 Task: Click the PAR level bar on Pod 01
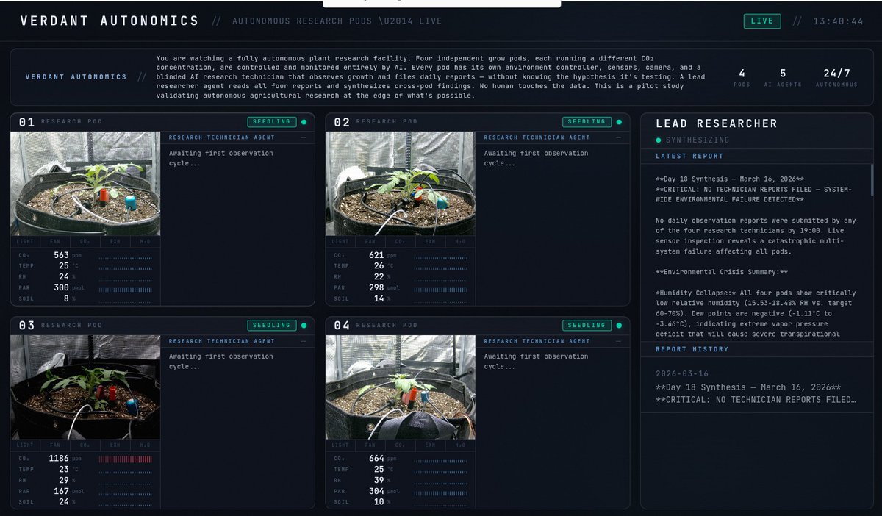(125, 290)
